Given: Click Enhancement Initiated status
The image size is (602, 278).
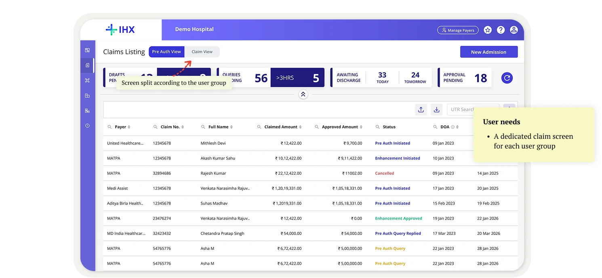Looking at the screenshot, I should 398,158.
